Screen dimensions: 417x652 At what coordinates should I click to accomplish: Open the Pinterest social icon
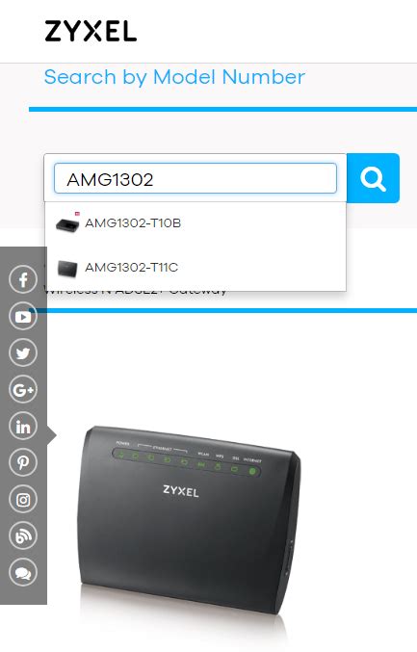pyautogui.click(x=23, y=462)
